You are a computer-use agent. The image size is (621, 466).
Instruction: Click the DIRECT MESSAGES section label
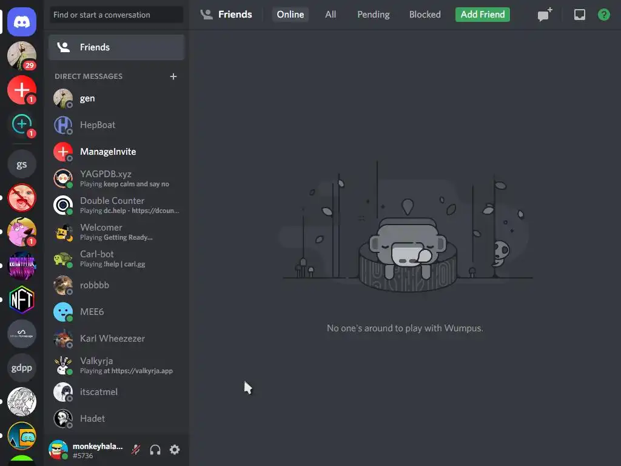[89, 76]
